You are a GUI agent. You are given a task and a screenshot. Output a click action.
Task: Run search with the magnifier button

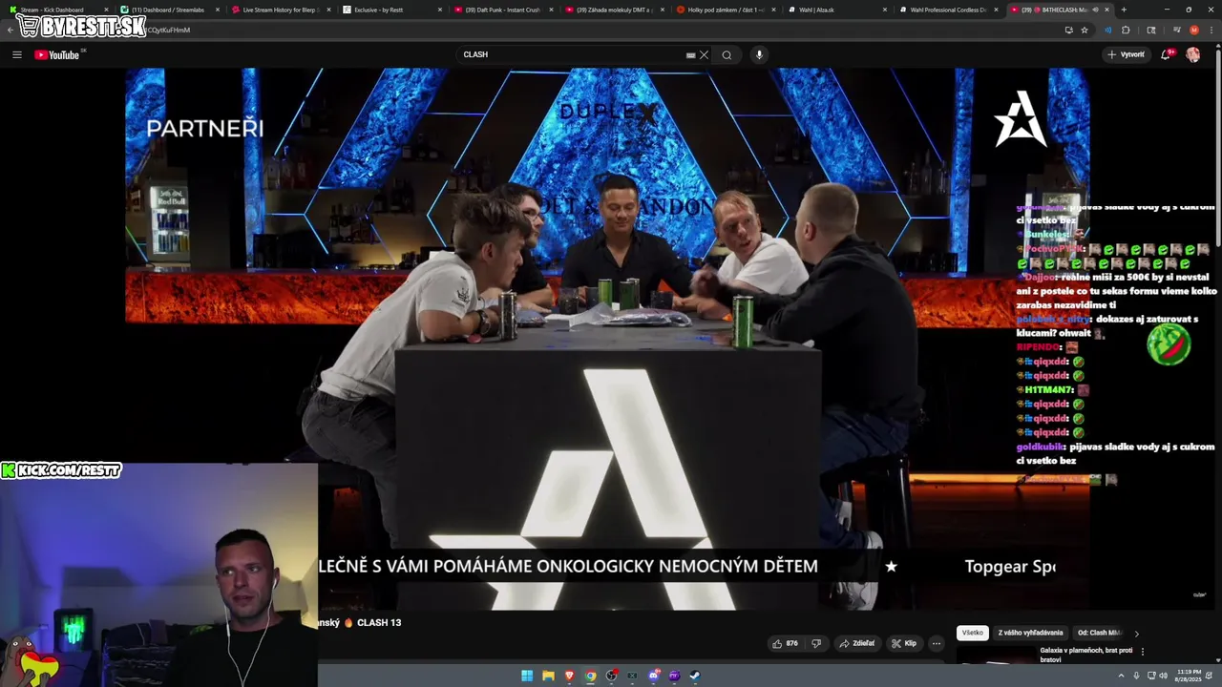coord(727,54)
